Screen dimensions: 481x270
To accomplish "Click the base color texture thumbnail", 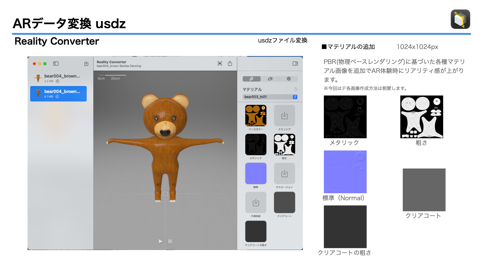I will click(256, 115).
